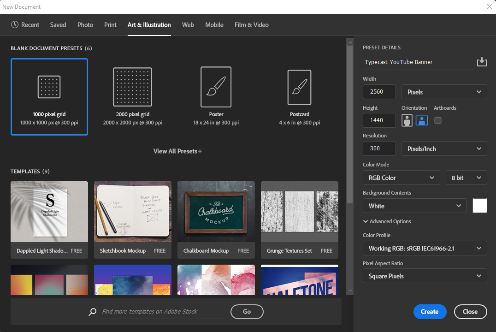Select the Chalkboard Mockup template
Image resolution: width=496 pixels, height=332 pixels.
click(216, 212)
